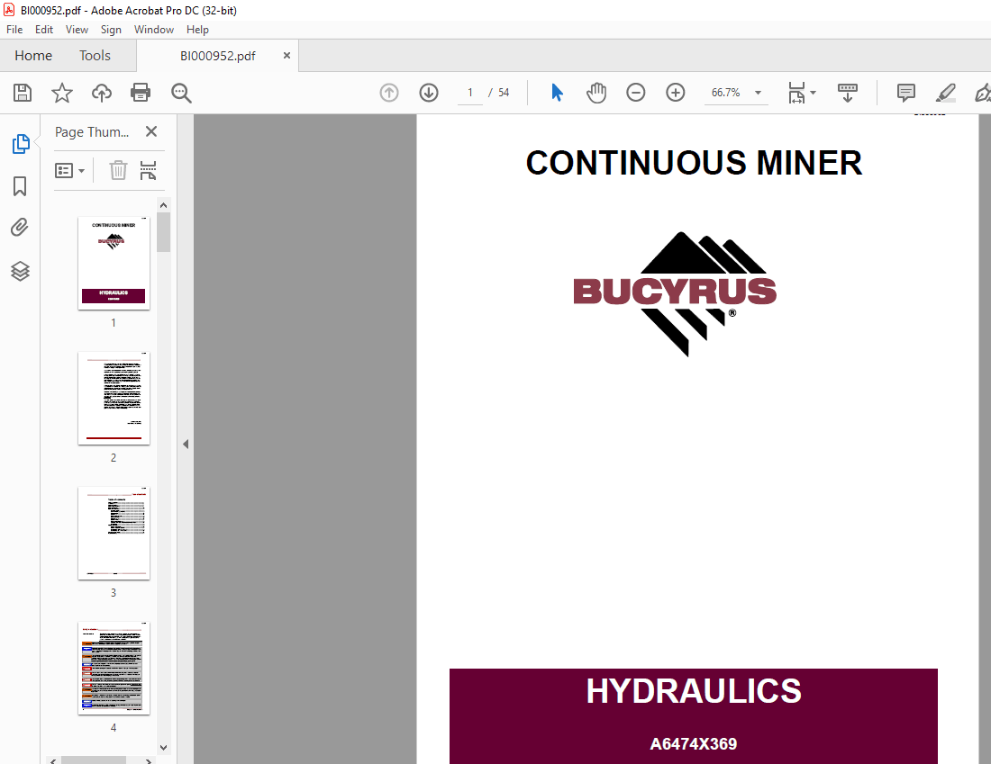Open the comment tool

click(905, 93)
